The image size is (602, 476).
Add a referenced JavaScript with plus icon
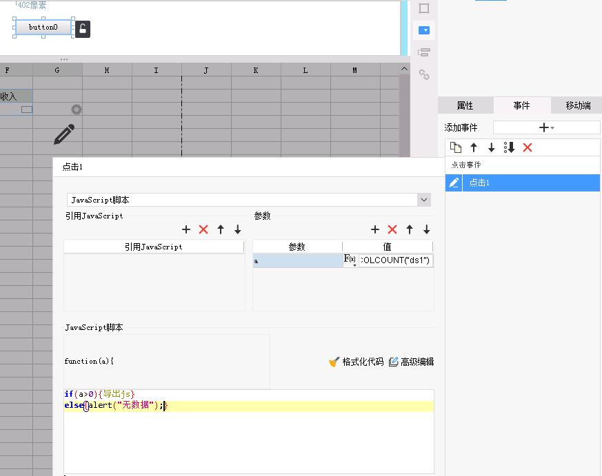click(x=186, y=229)
